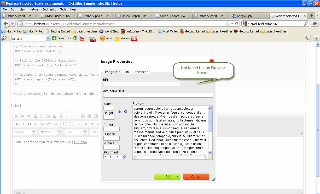
Task: Toggle the lock ratio padlock
Action: point(120,112)
